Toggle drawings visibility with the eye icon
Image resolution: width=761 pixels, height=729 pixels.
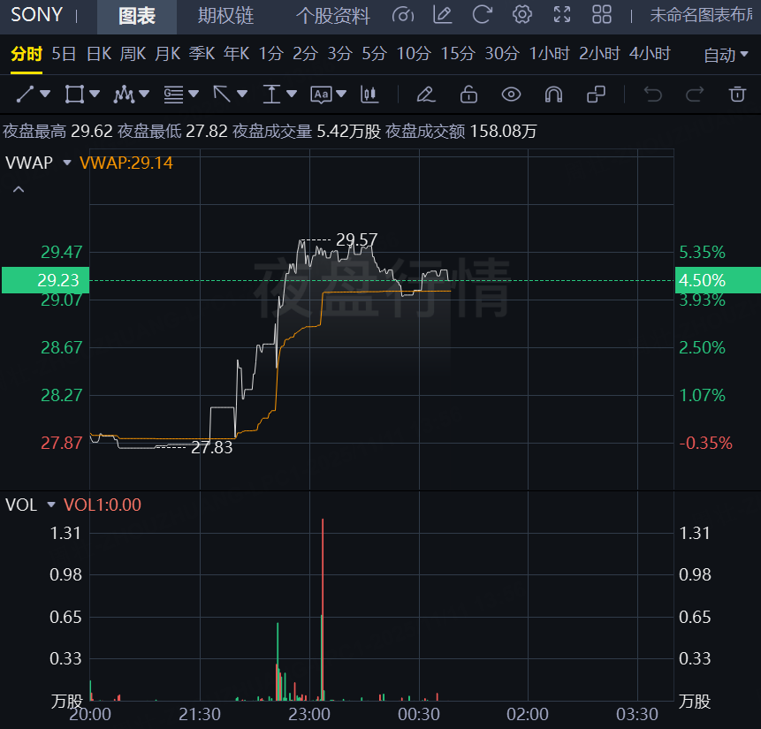[511, 94]
